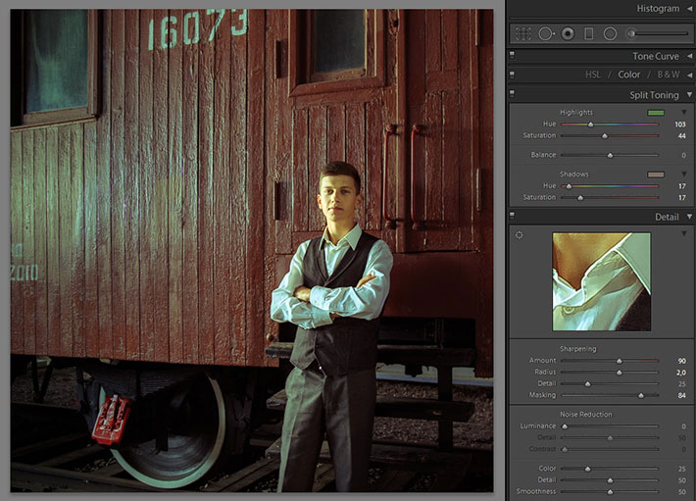Screen dimensions: 696x501
Task: Select the Graduated Filter tool
Action: coord(589,33)
